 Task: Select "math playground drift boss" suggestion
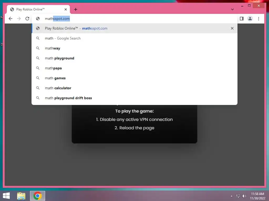coord(134,98)
